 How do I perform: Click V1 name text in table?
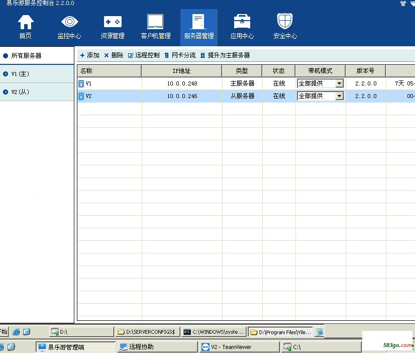88,83
